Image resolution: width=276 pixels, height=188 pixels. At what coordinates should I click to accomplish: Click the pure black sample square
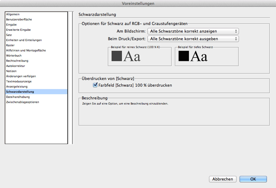[117, 56]
